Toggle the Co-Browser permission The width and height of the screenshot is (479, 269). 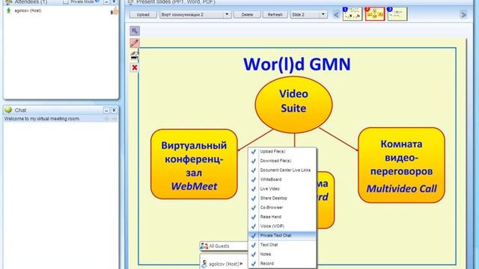click(x=282, y=208)
